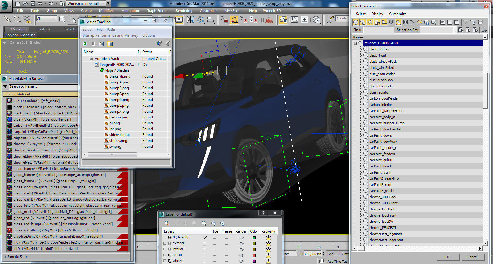The height and width of the screenshot is (264, 493).
Task: Open the Manage Layers toolbar icon
Action: [283, 20]
